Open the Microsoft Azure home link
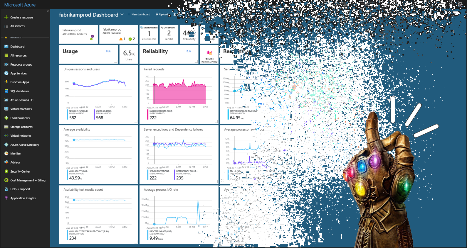This screenshot has width=467, height=248. click(x=20, y=5)
